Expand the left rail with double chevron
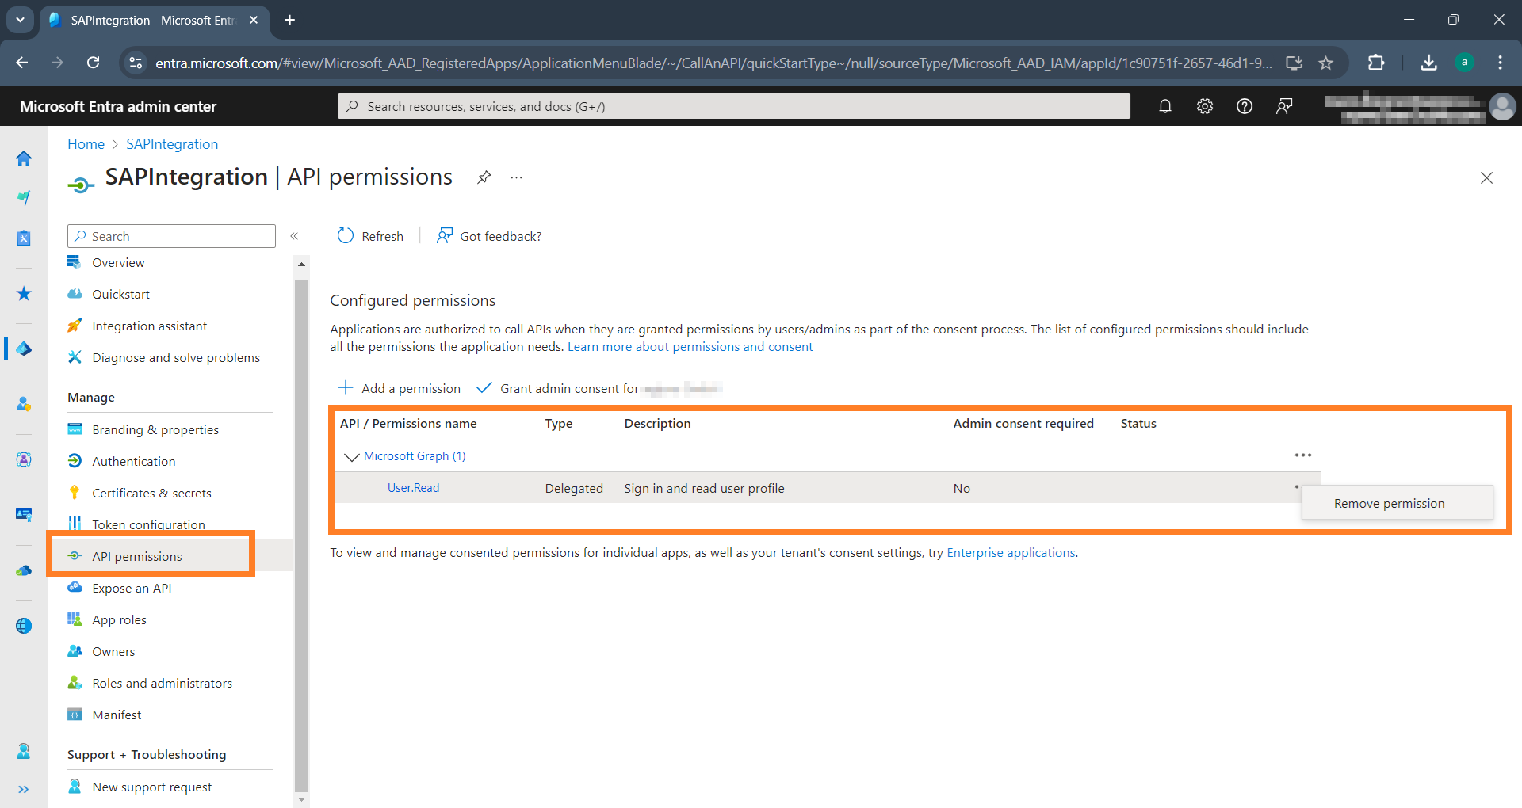 tap(24, 789)
